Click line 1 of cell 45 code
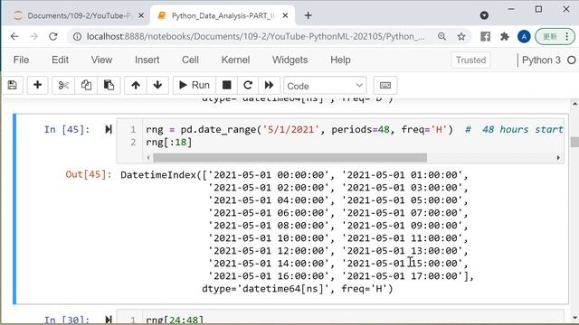 coord(355,130)
